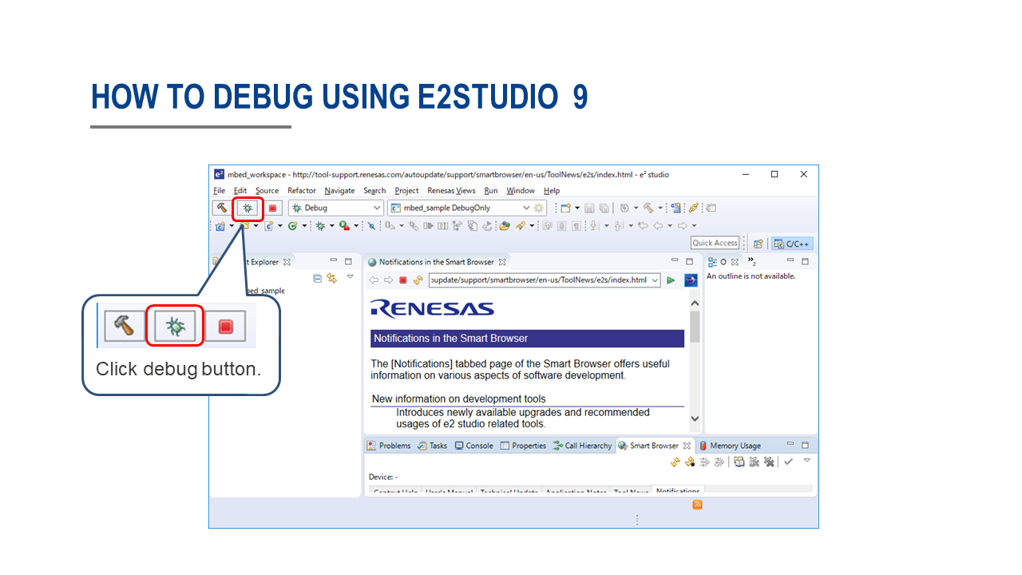The width and height of the screenshot is (1022, 575).
Task: Click browser Forward arrow in Smart Browser editor
Action: [388, 280]
